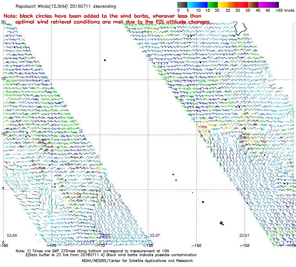Image resolution: width=296 pixels, height=267 pixels.
Task: Click the orange 25-30 knots legend swatch
Action: tap(233, 5)
